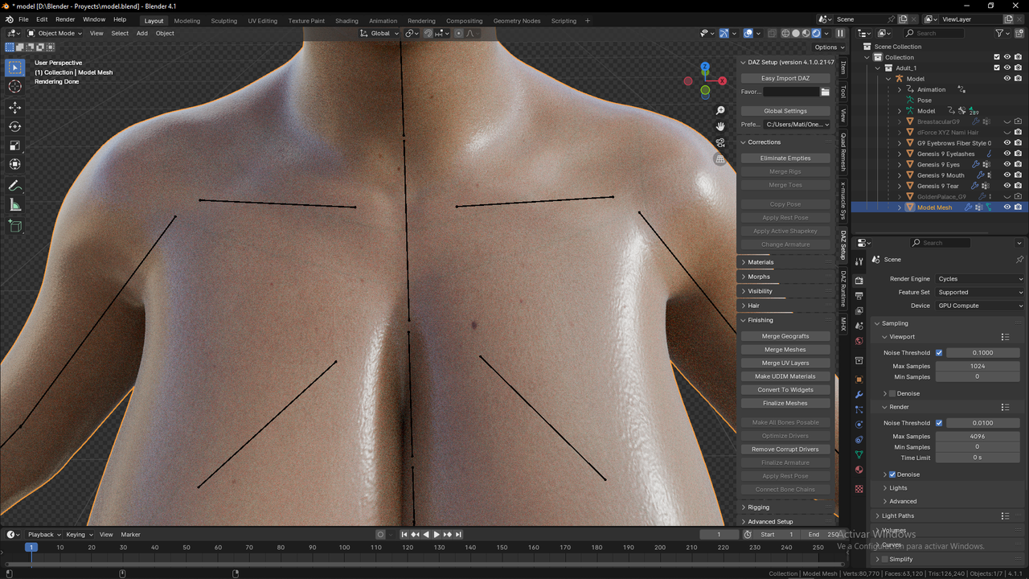Click the viewport zoom magnifier icon
The image size is (1029, 579).
pyautogui.click(x=720, y=110)
